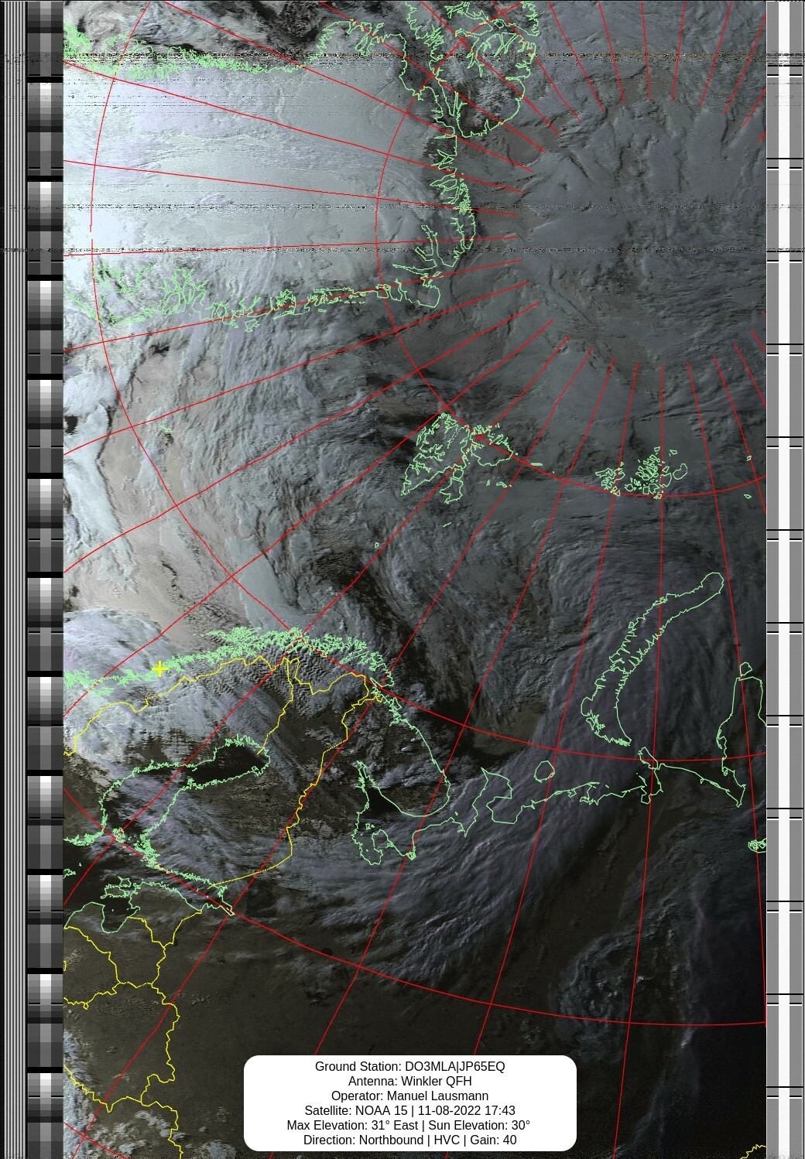Click the yellow ground station cross marker
Screen dimensions: 805x1159
tap(159, 668)
